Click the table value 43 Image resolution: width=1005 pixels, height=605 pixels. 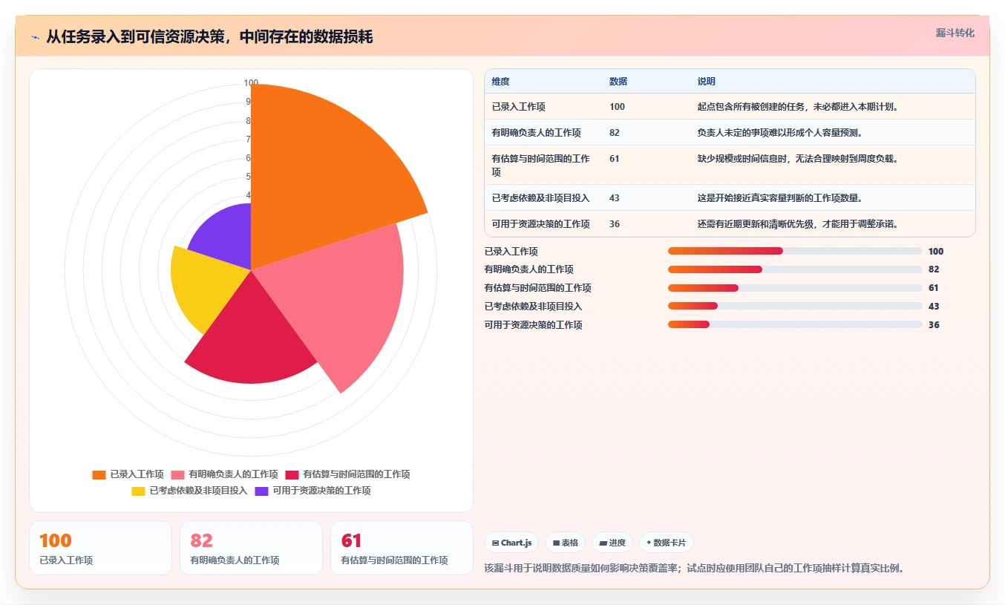click(615, 198)
